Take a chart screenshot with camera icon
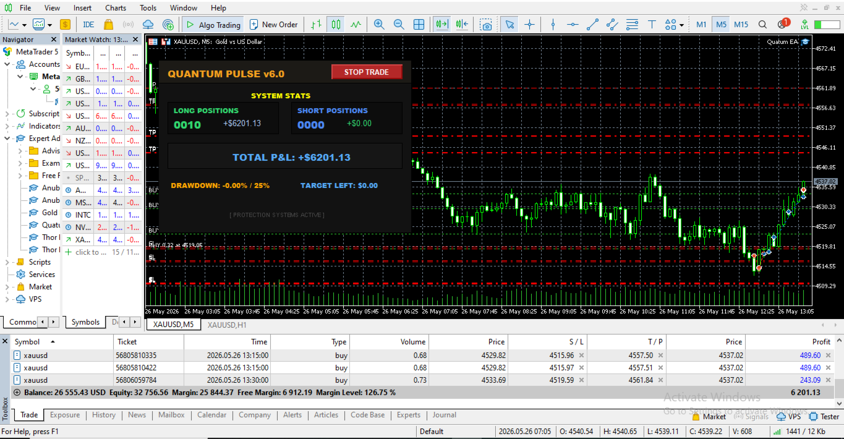Viewport: 844px width, 439px height. click(x=487, y=25)
